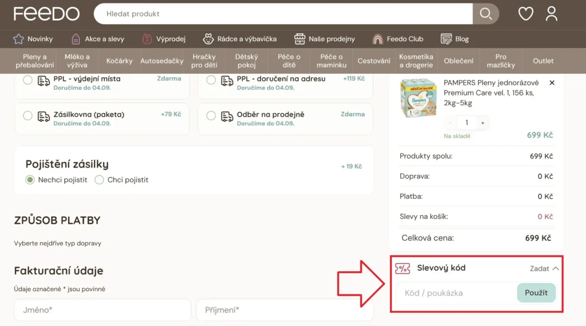Viewport: 586px width, 326px height.
Task: Click the Blog icon
Action: [x=446, y=39]
